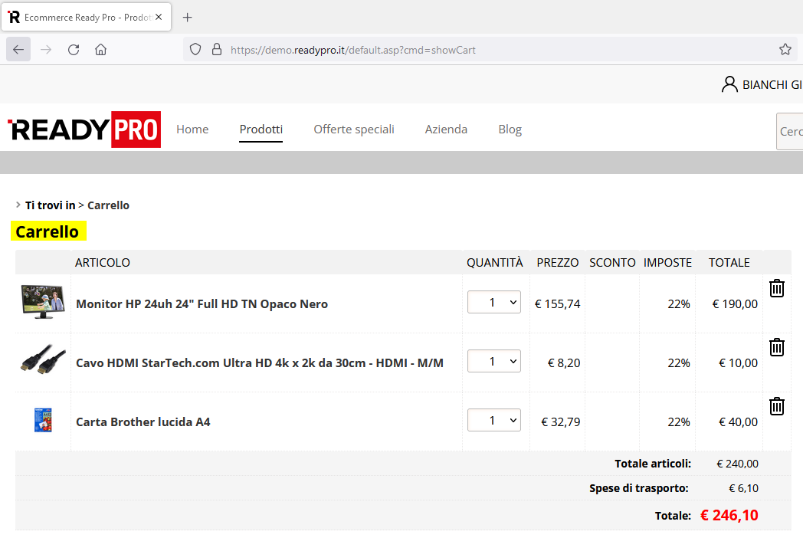This screenshot has width=803, height=538.
Task: Click the € 40,00 total cell
Action: click(738, 422)
